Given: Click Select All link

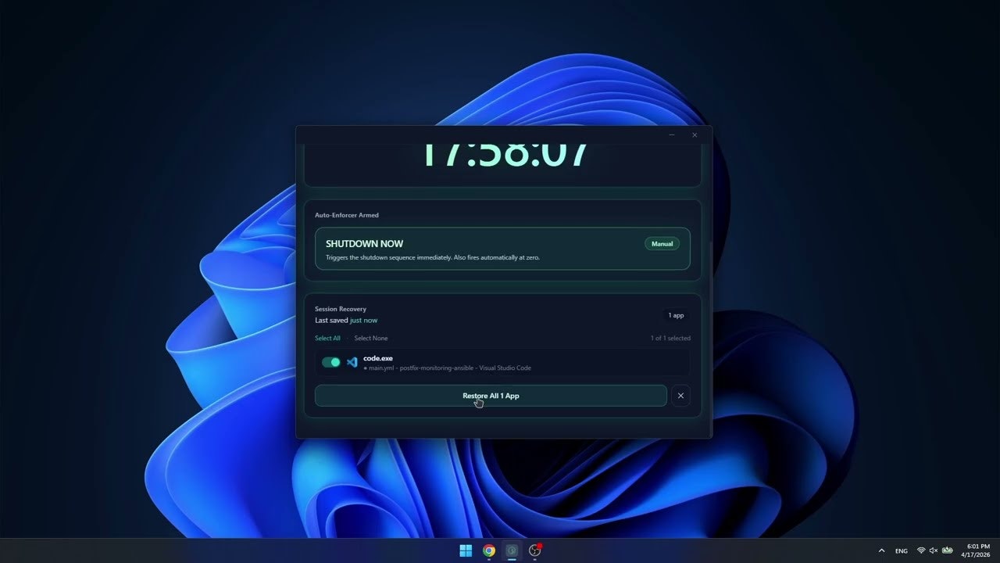Looking at the screenshot, I should pyautogui.click(x=327, y=338).
